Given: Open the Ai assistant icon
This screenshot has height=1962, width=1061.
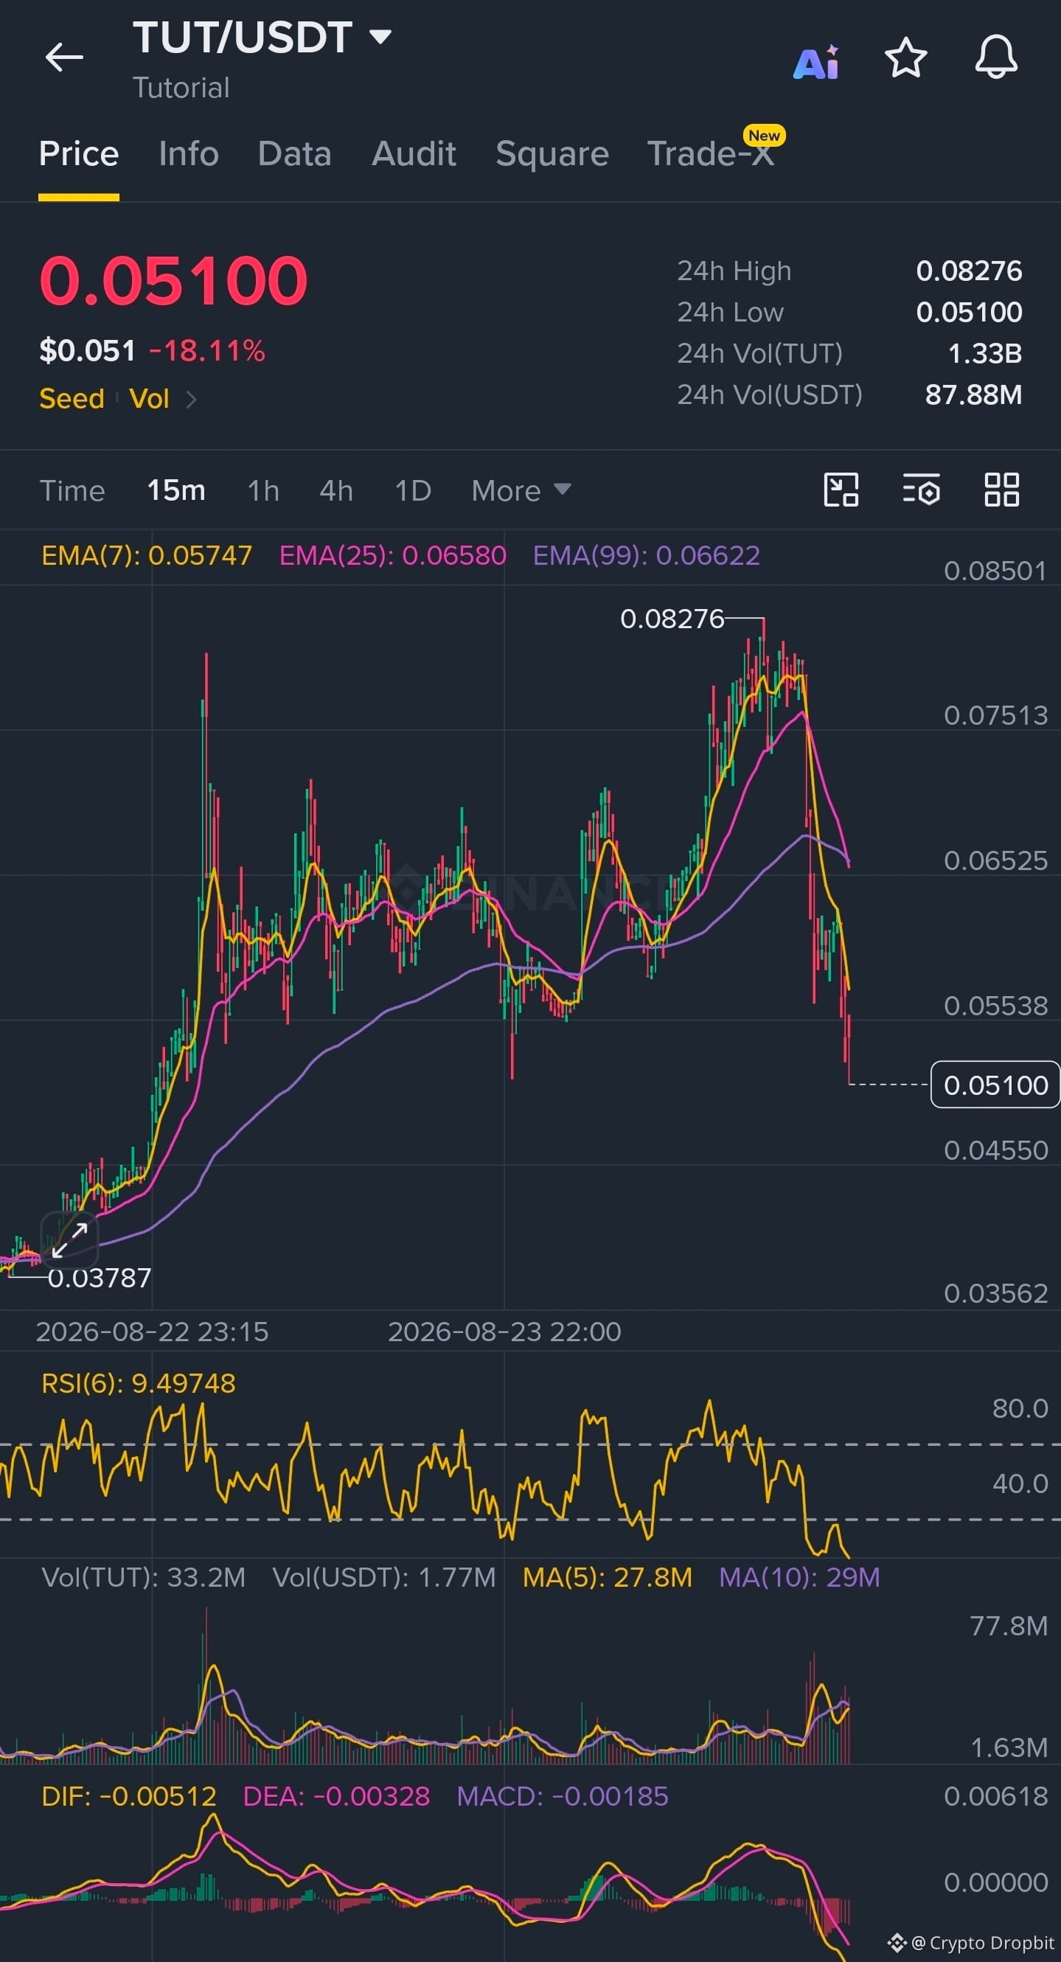Looking at the screenshot, I should (815, 62).
